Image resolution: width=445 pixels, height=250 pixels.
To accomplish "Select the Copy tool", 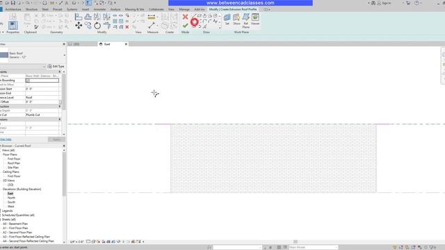I will tap(88, 26).
